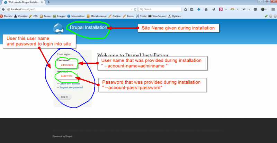The image size is (277, 143).
Task: Open a new tab with the plus icon
Action: pyautogui.click(x=48, y=2)
